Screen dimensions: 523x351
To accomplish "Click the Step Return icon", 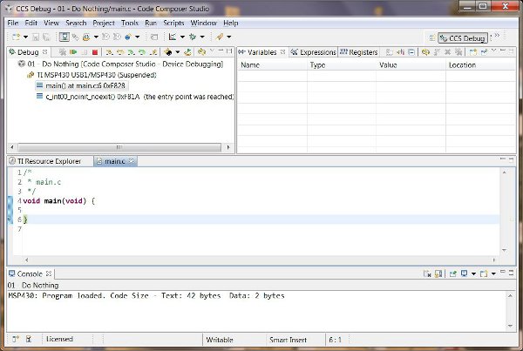I will click(153, 52).
